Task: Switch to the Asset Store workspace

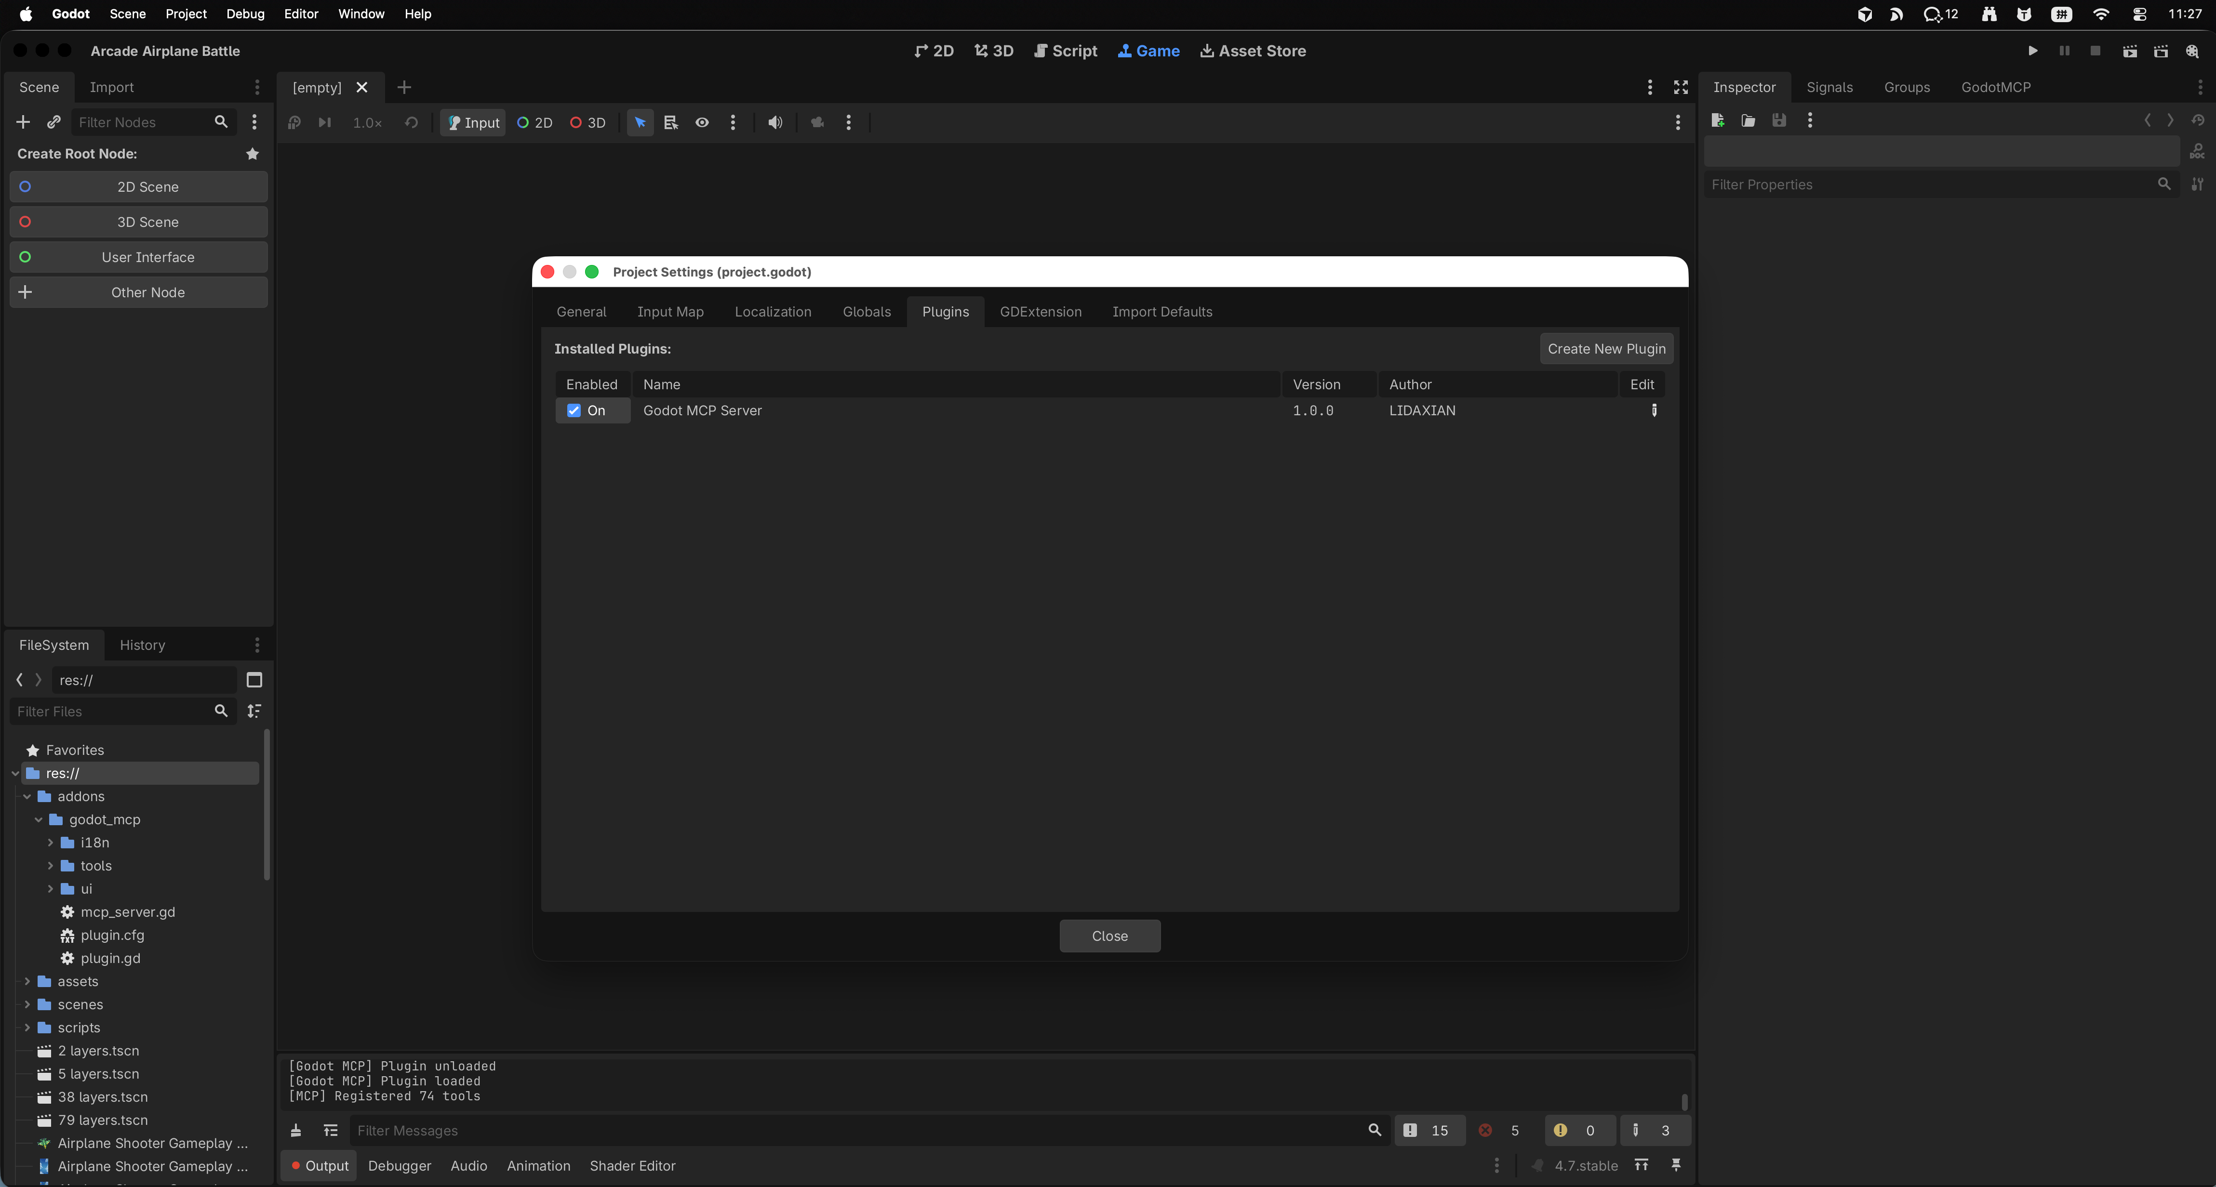Action: click(1253, 51)
